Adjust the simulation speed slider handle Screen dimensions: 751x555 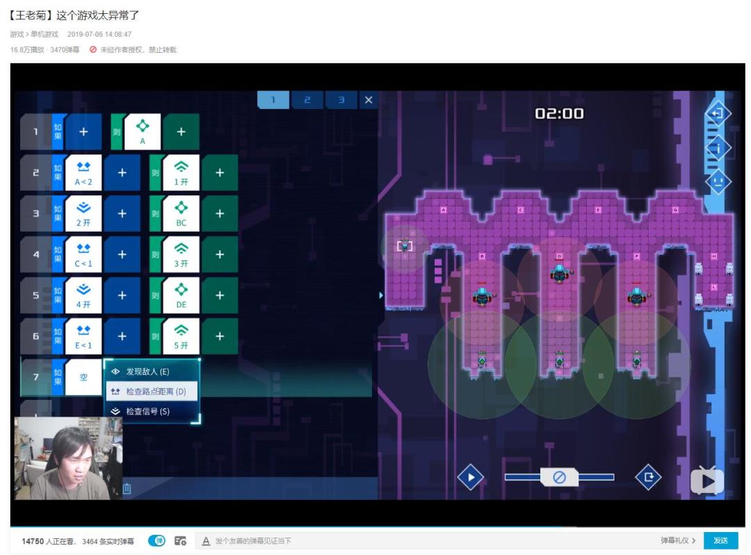559,477
